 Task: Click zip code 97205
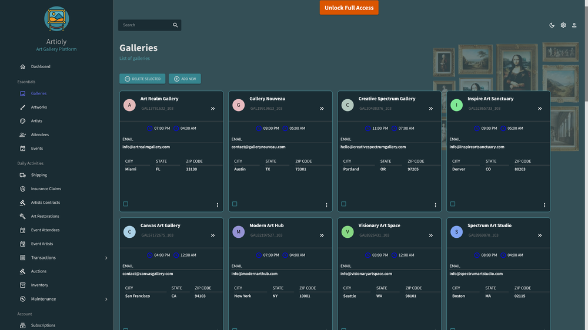click(x=413, y=169)
